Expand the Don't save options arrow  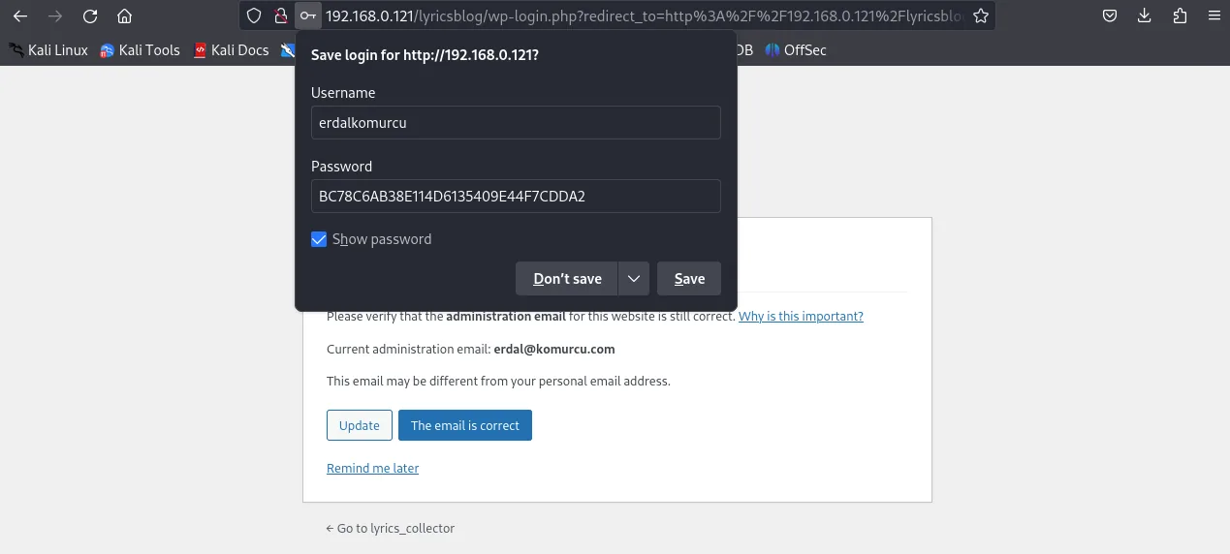click(633, 279)
